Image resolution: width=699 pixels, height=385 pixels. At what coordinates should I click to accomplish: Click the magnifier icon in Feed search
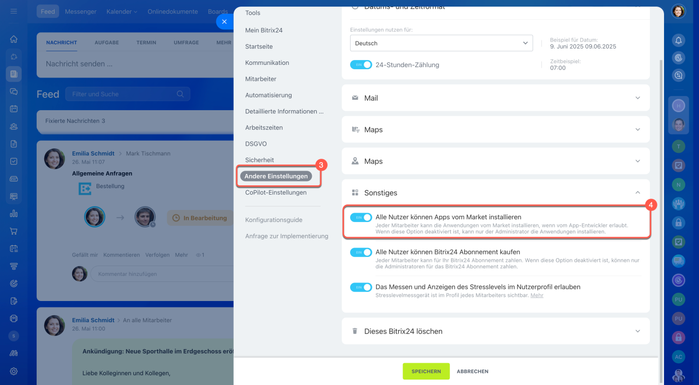pyautogui.click(x=180, y=94)
